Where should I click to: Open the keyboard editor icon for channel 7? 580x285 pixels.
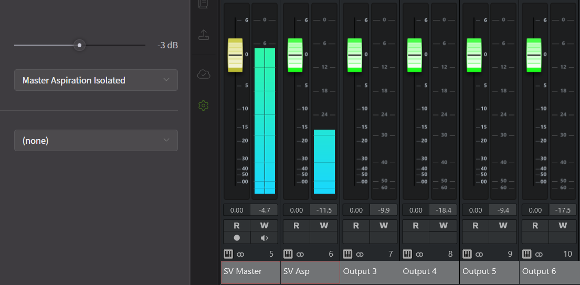[x=347, y=254]
